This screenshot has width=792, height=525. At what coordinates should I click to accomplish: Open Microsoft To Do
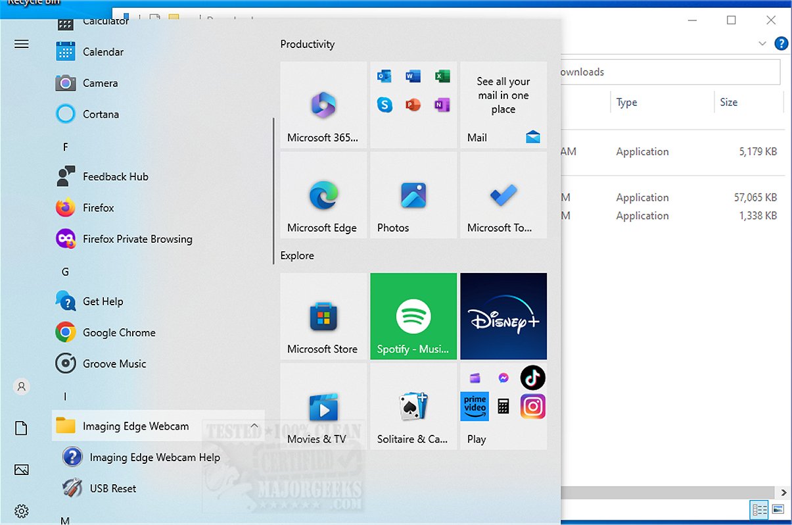pyautogui.click(x=503, y=195)
